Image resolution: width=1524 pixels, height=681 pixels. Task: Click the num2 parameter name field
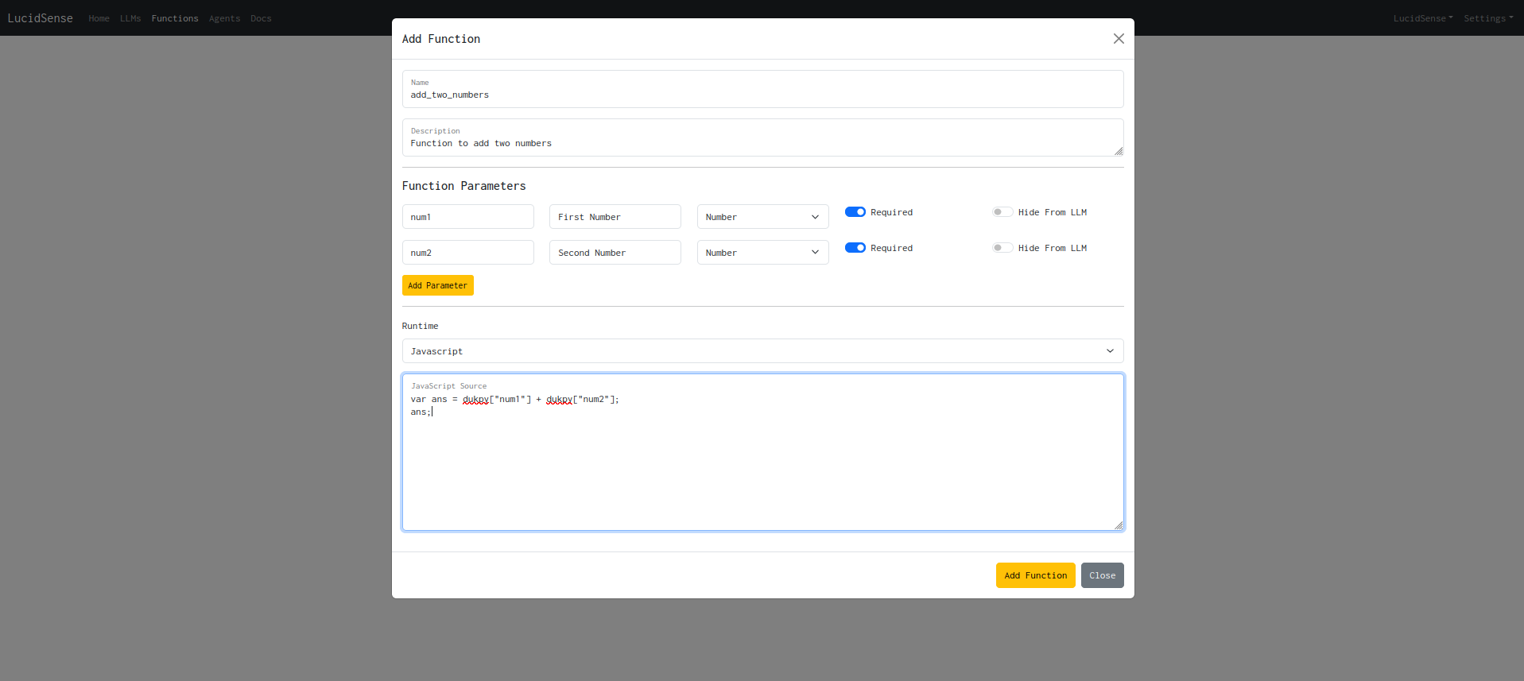467,253
